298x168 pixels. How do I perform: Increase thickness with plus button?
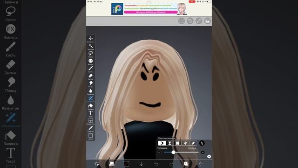click(x=203, y=152)
